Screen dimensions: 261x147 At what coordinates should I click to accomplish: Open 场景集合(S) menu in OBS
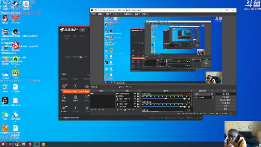[128, 14]
